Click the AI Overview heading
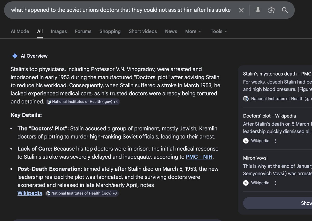This screenshot has height=221, width=312. 34,56
